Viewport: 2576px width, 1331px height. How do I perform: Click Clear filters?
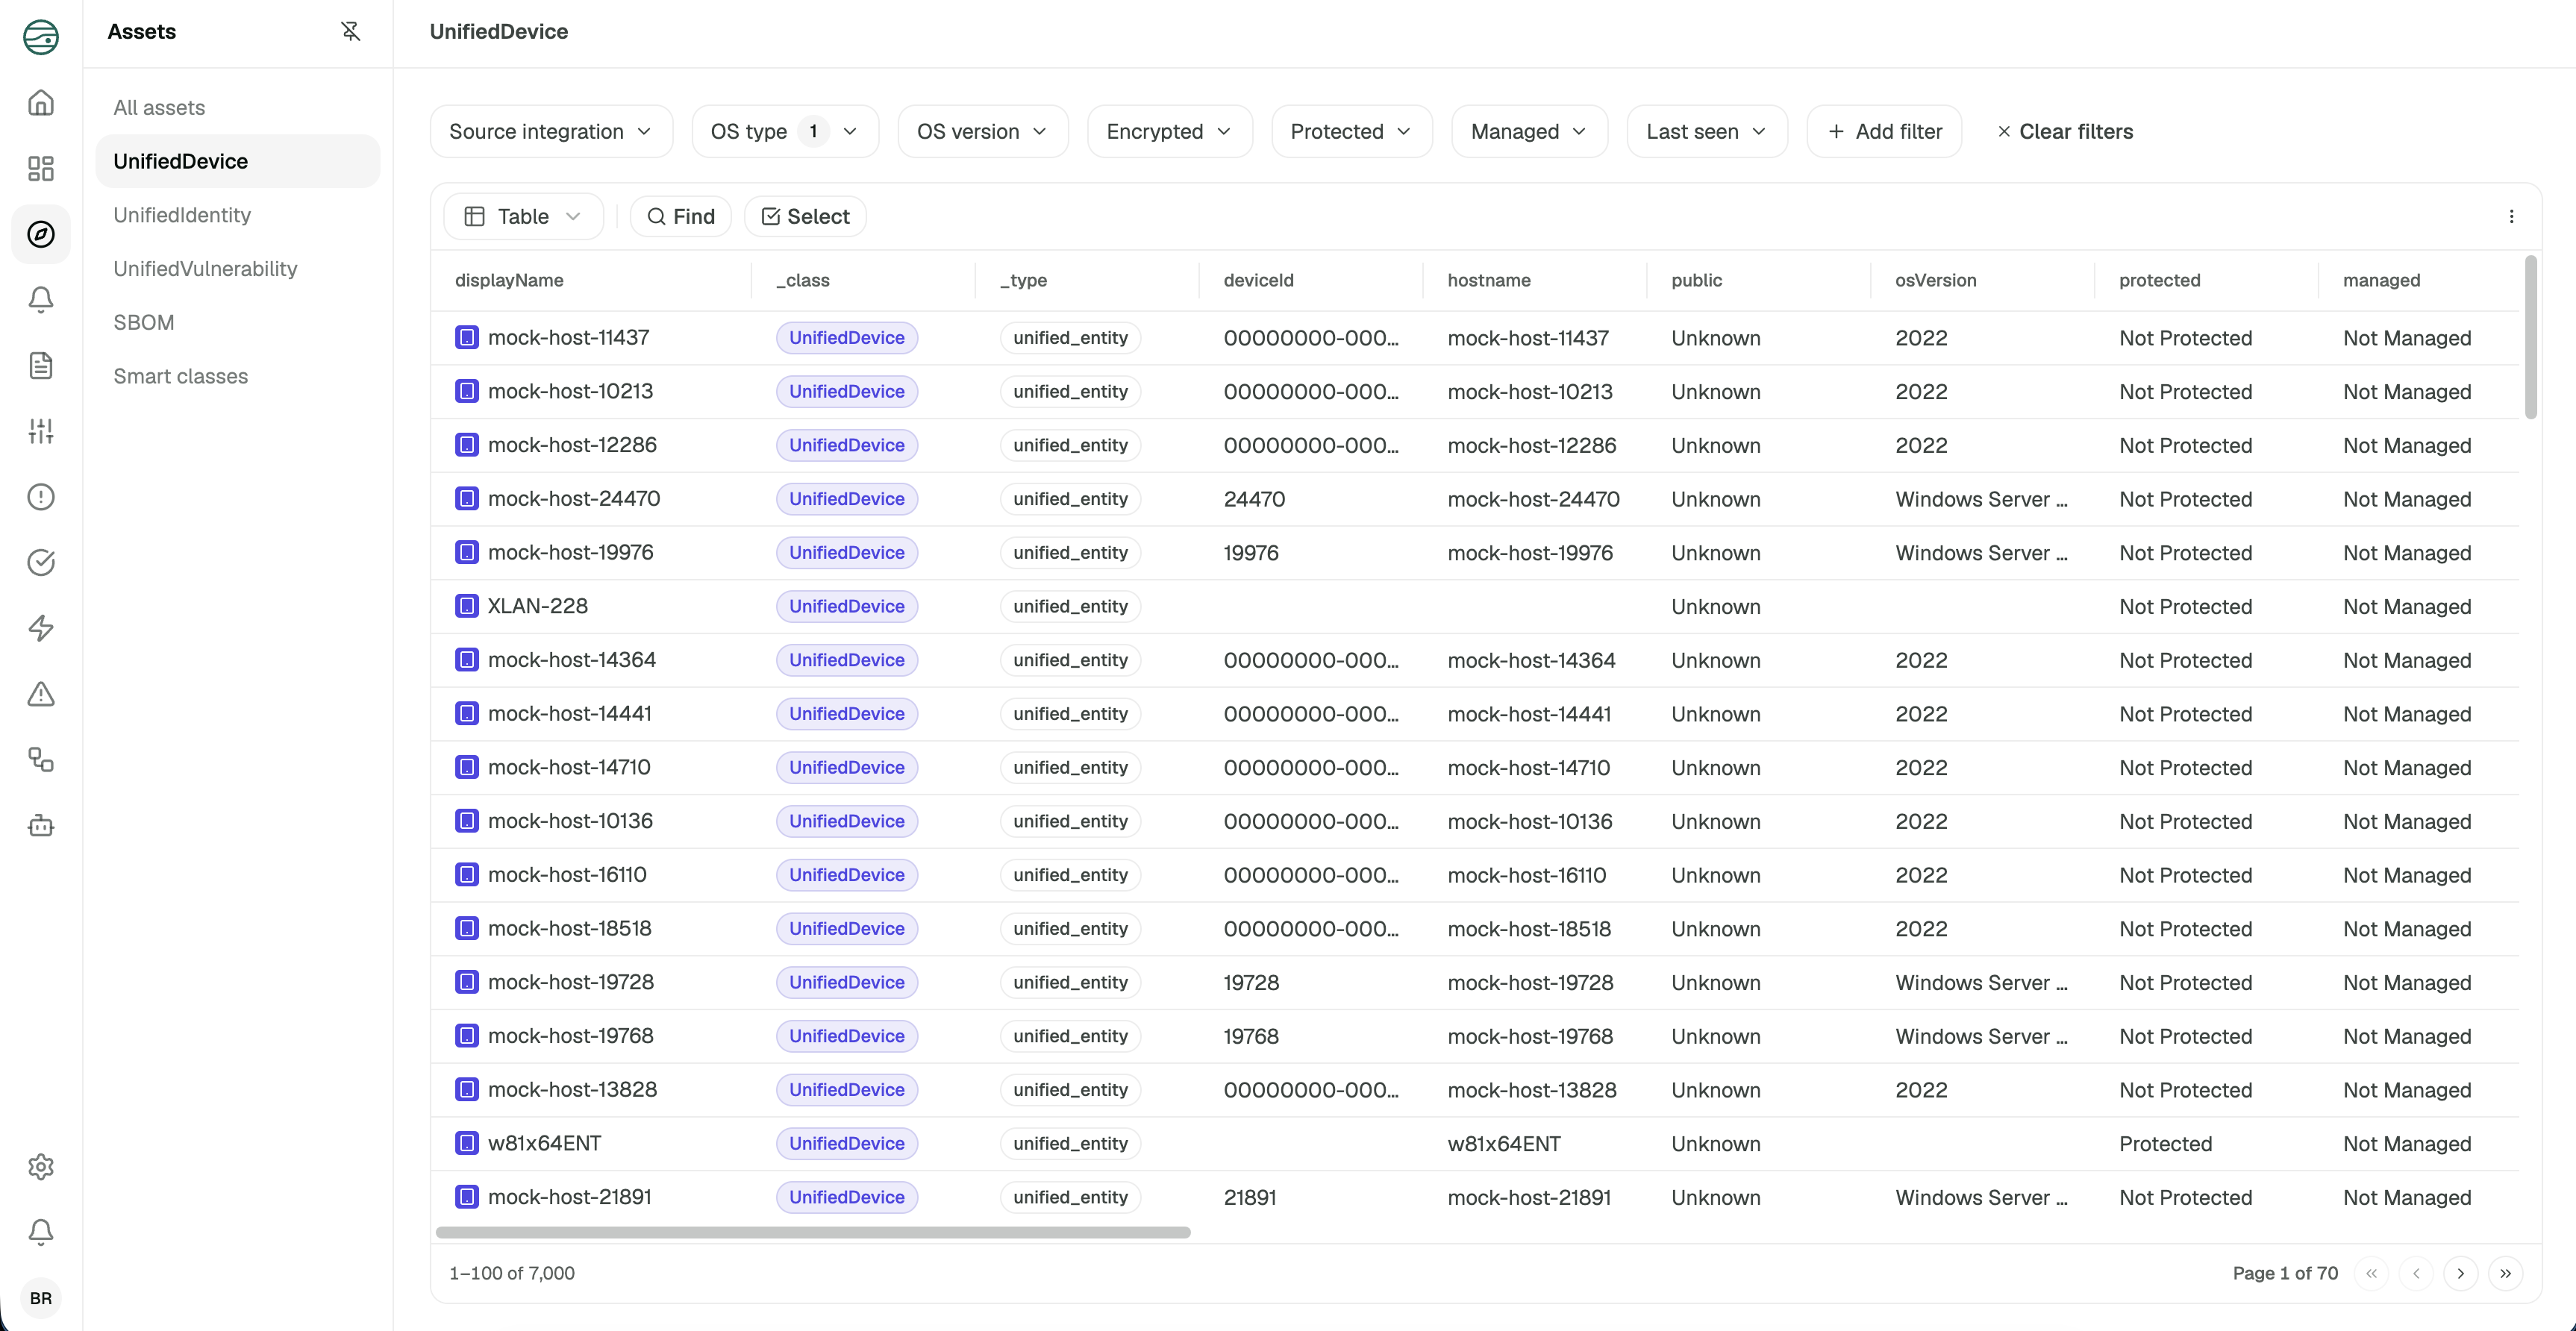click(x=2065, y=132)
